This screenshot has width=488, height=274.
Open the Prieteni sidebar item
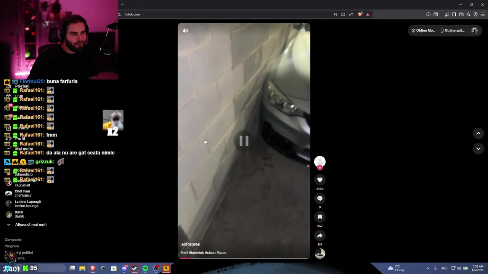22,86
